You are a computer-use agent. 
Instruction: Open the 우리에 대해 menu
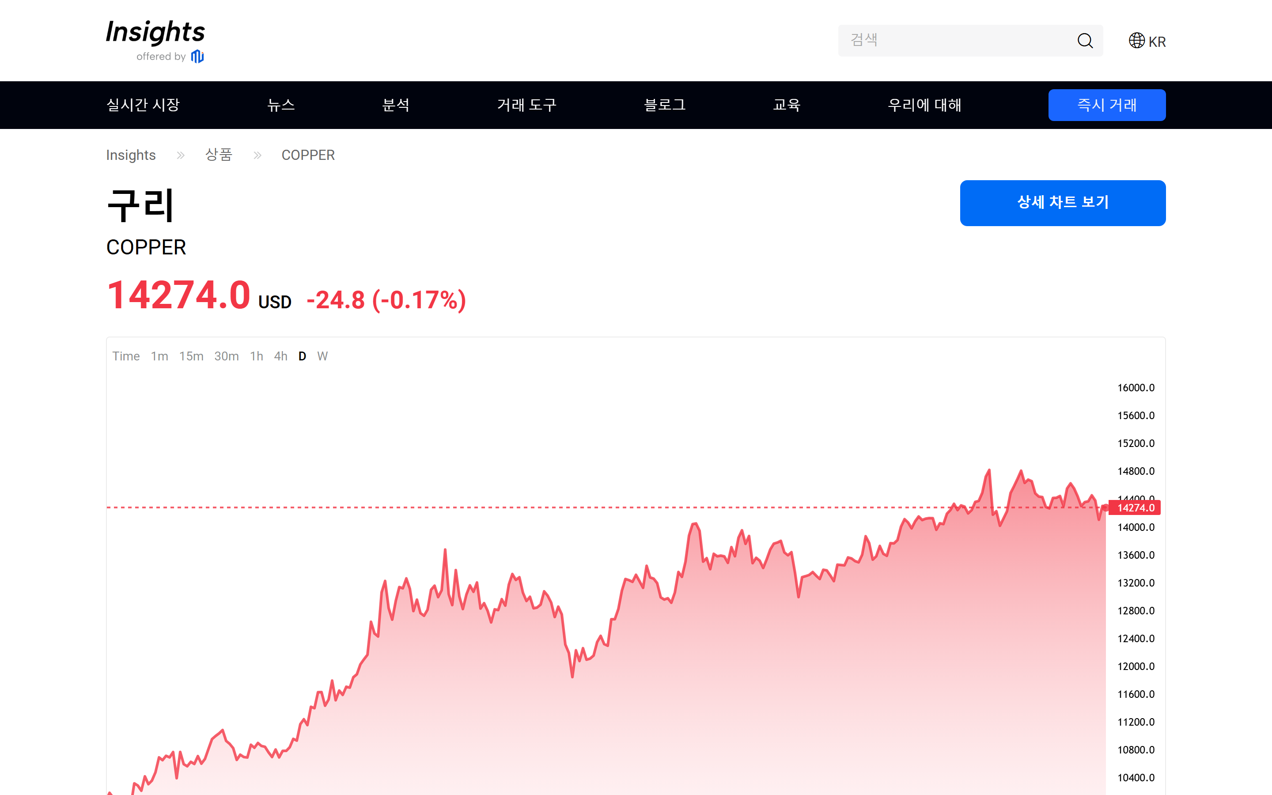[924, 105]
